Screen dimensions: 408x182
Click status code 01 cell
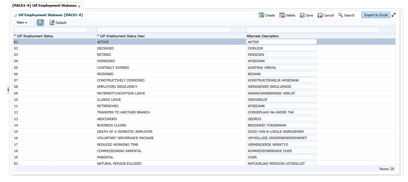55,42
